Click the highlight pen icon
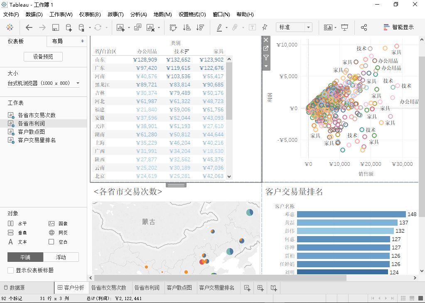 [x=219, y=27]
